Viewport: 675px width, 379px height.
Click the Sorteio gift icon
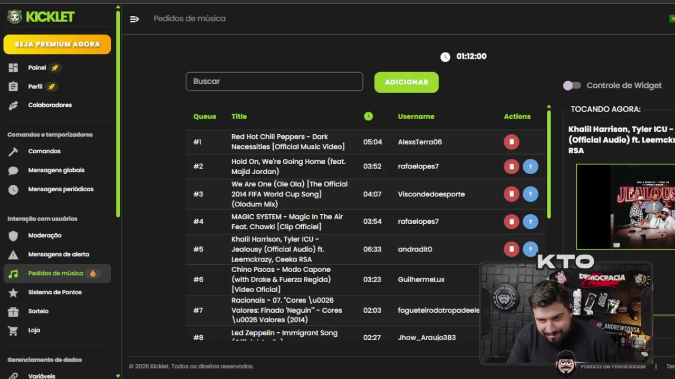click(x=13, y=312)
